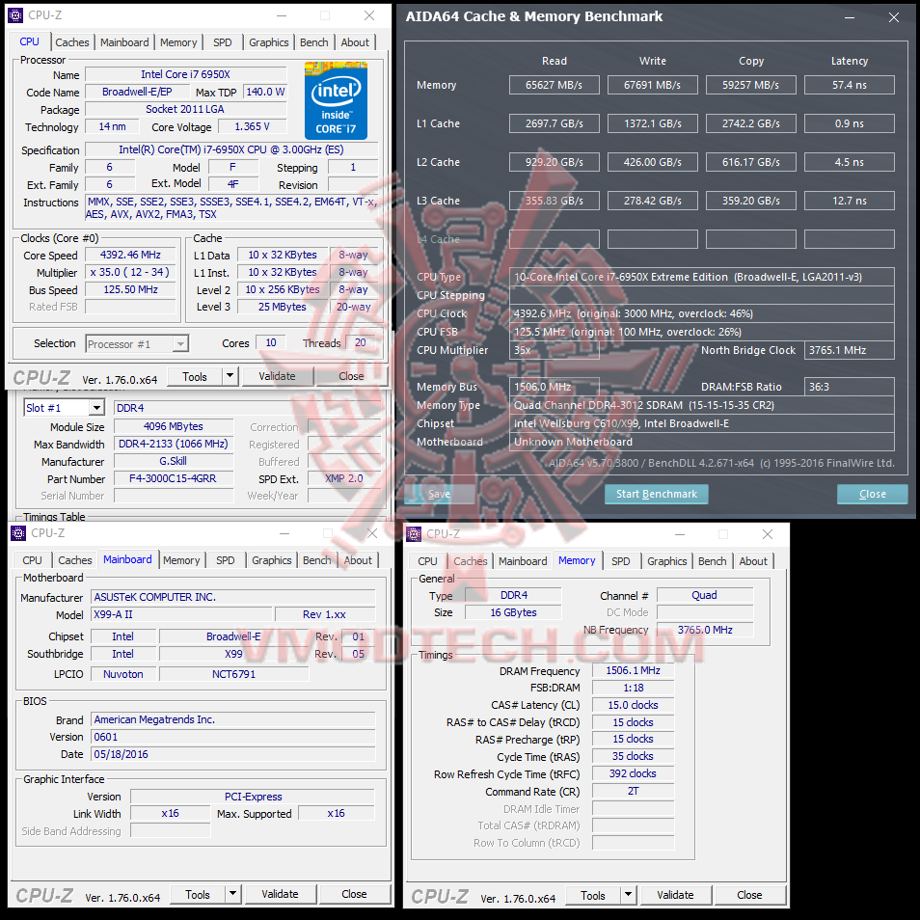The height and width of the screenshot is (920, 920).
Task: Select Bench tab in Memory CPU-Z window
Action: pos(713,561)
